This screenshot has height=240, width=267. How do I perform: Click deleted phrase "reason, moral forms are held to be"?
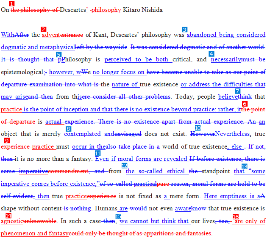(218, 184)
